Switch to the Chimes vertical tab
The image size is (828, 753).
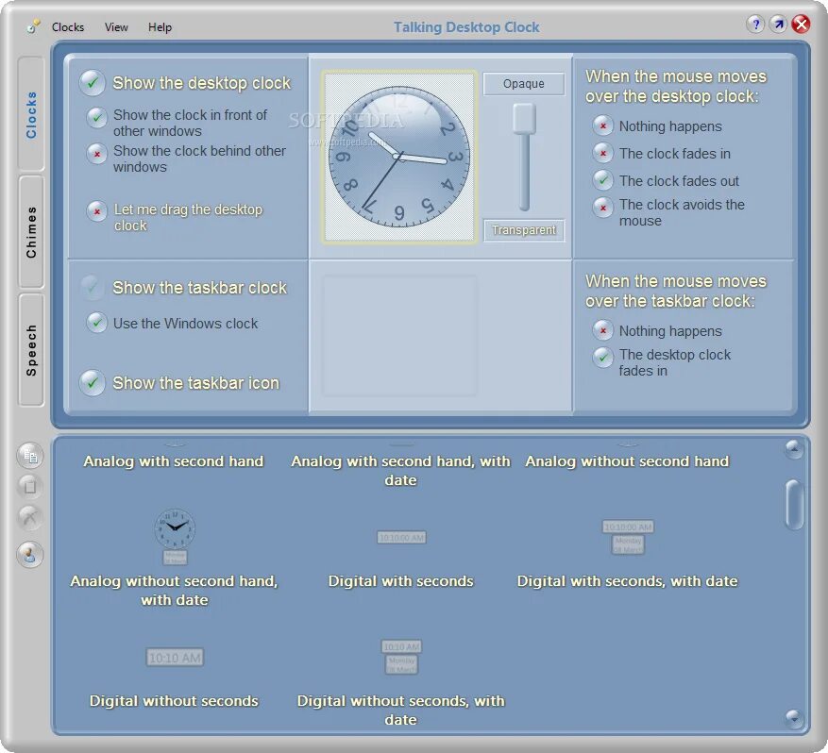(31, 232)
